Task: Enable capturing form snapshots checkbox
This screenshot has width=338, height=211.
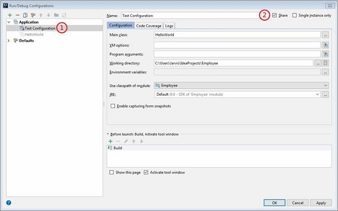Action: pyautogui.click(x=113, y=106)
